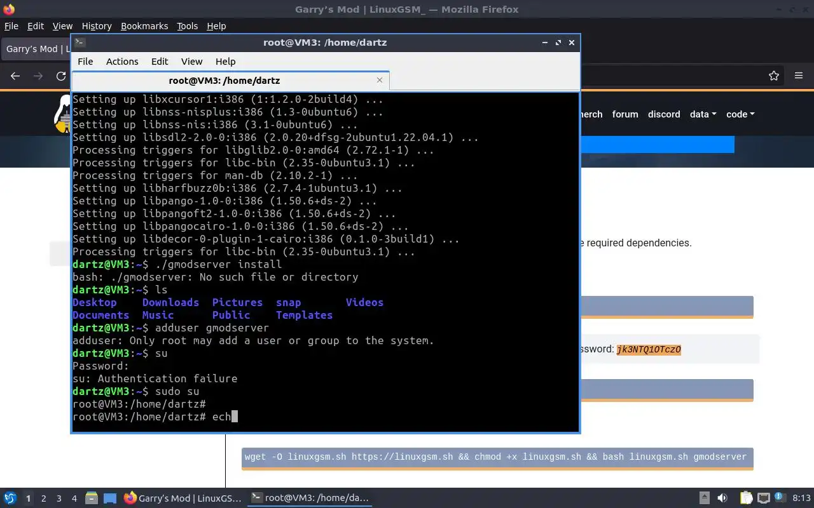Open the discord link on LinuxGSM site

point(664,114)
